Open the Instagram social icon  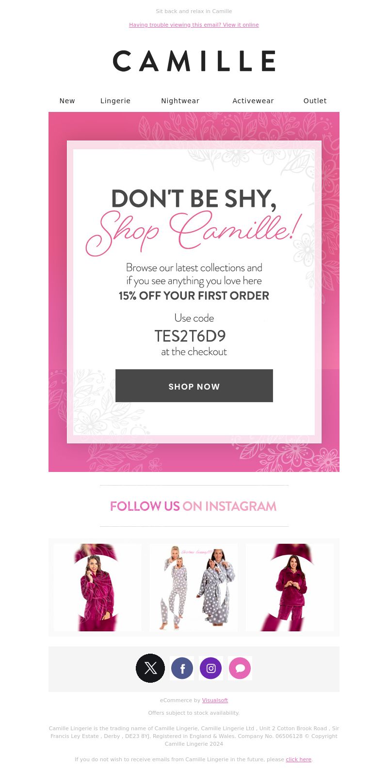211,668
